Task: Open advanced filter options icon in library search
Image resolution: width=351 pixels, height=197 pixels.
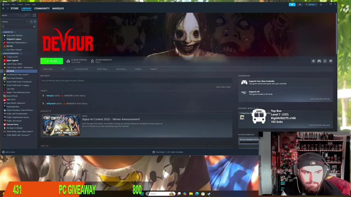Action: (x=34, y=27)
